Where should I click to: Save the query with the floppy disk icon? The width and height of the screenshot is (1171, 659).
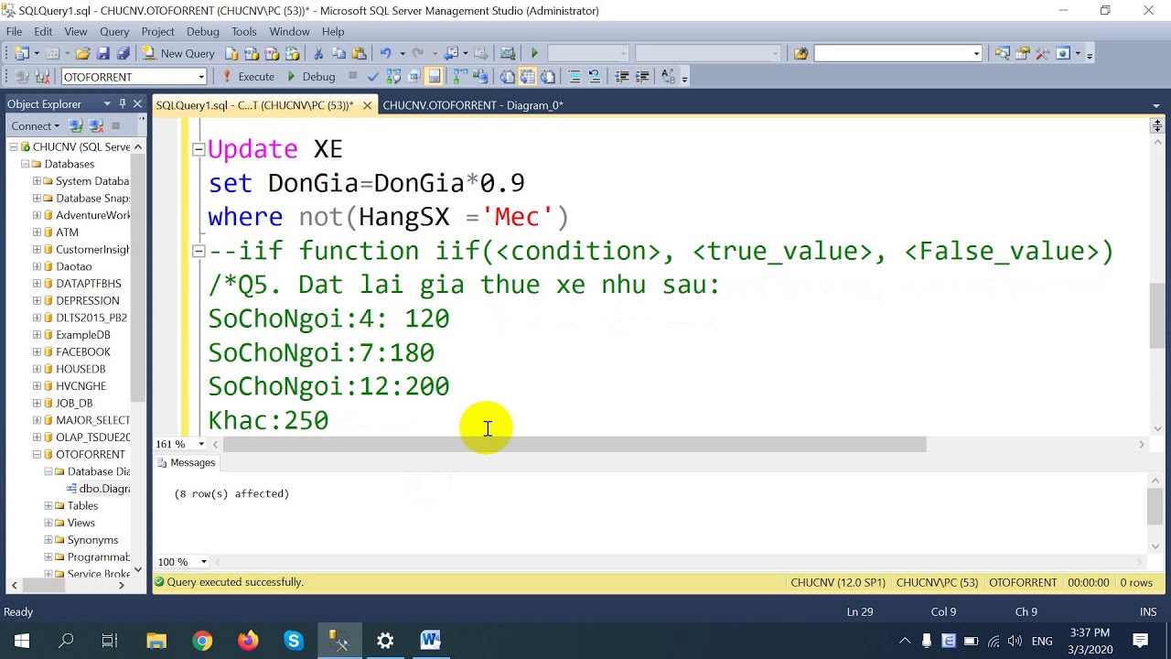(102, 53)
